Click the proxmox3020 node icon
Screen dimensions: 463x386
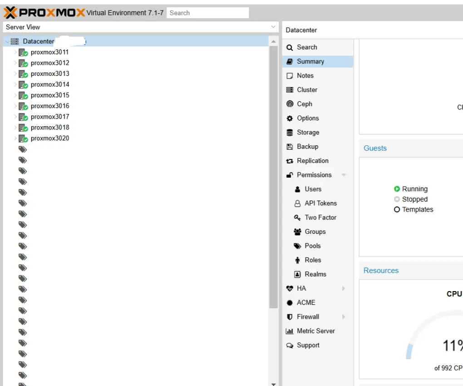pyautogui.click(x=23, y=139)
